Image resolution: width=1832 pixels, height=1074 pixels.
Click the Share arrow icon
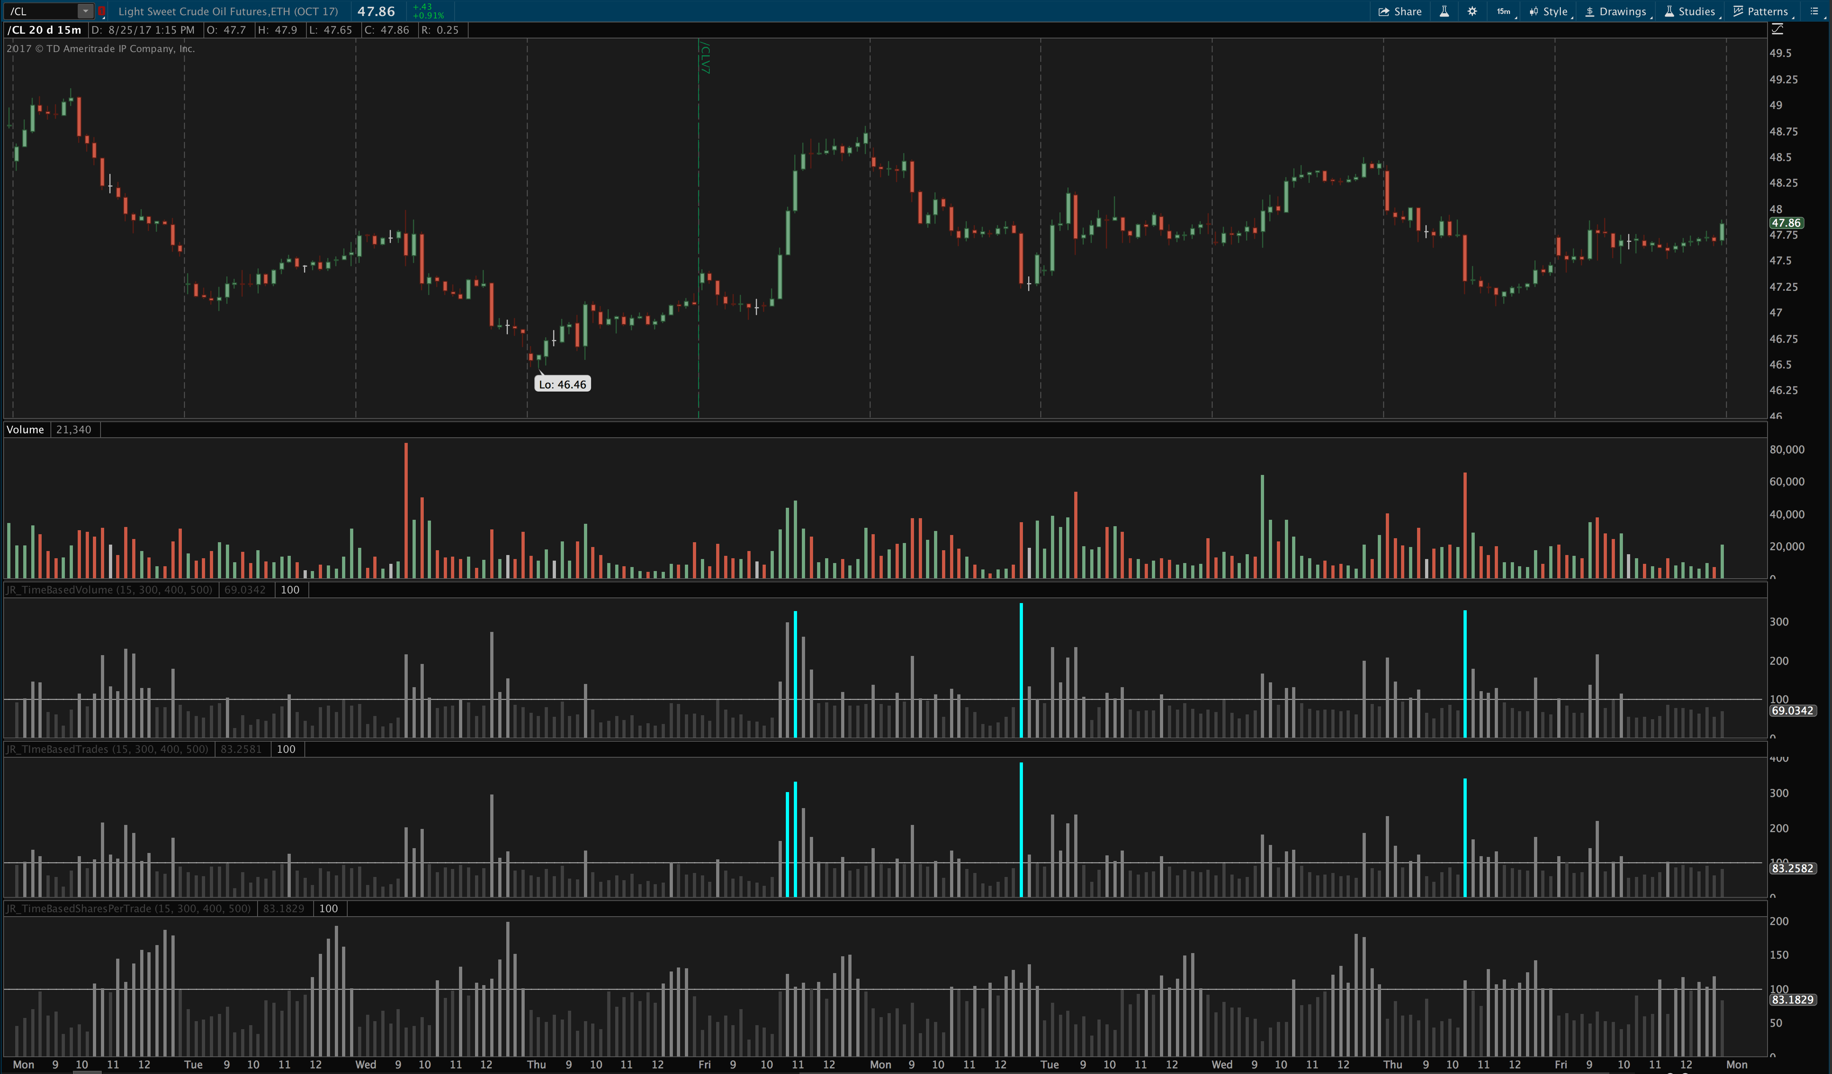pos(1383,11)
